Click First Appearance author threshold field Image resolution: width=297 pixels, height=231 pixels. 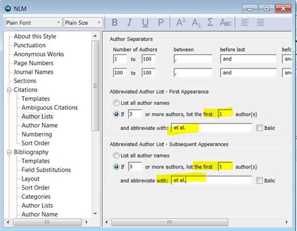(135, 114)
